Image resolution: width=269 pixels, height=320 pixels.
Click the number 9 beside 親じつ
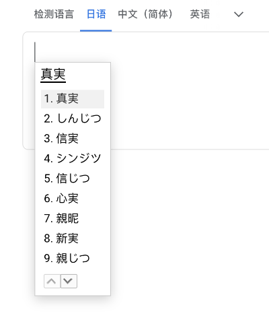click(x=48, y=258)
